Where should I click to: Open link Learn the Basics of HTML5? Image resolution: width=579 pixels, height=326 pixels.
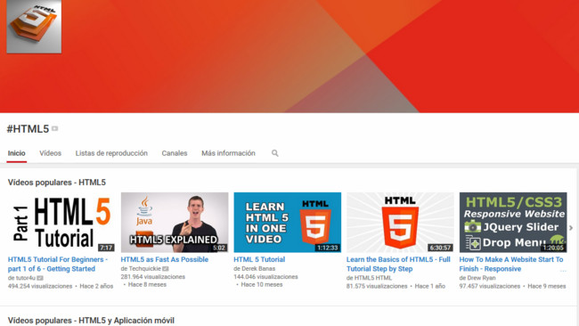click(398, 264)
